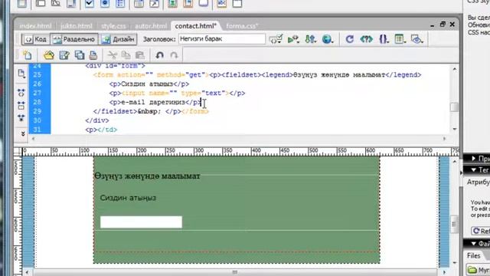Open the Validate Markup dropdown
Image resolution: width=490 pixels, height=276 pixels.
click(x=276, y=39)
